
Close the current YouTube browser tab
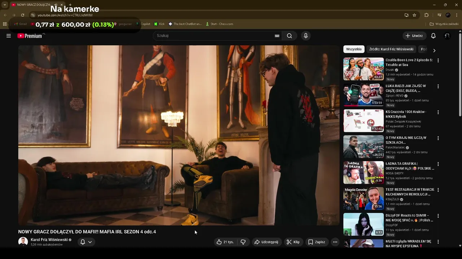pos(62,5)
